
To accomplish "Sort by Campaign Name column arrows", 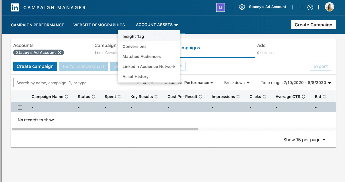I will coord(67,97).
